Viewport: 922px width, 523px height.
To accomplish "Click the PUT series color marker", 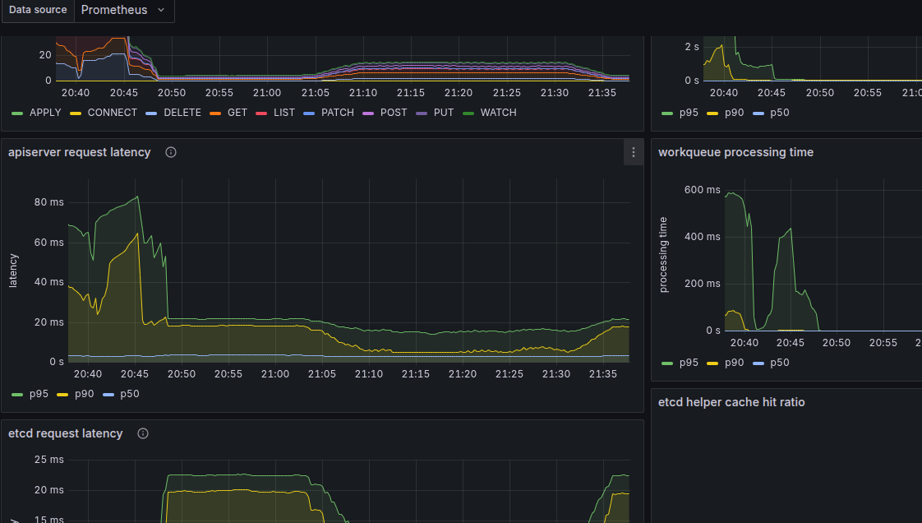I will [x=422, y=113].
